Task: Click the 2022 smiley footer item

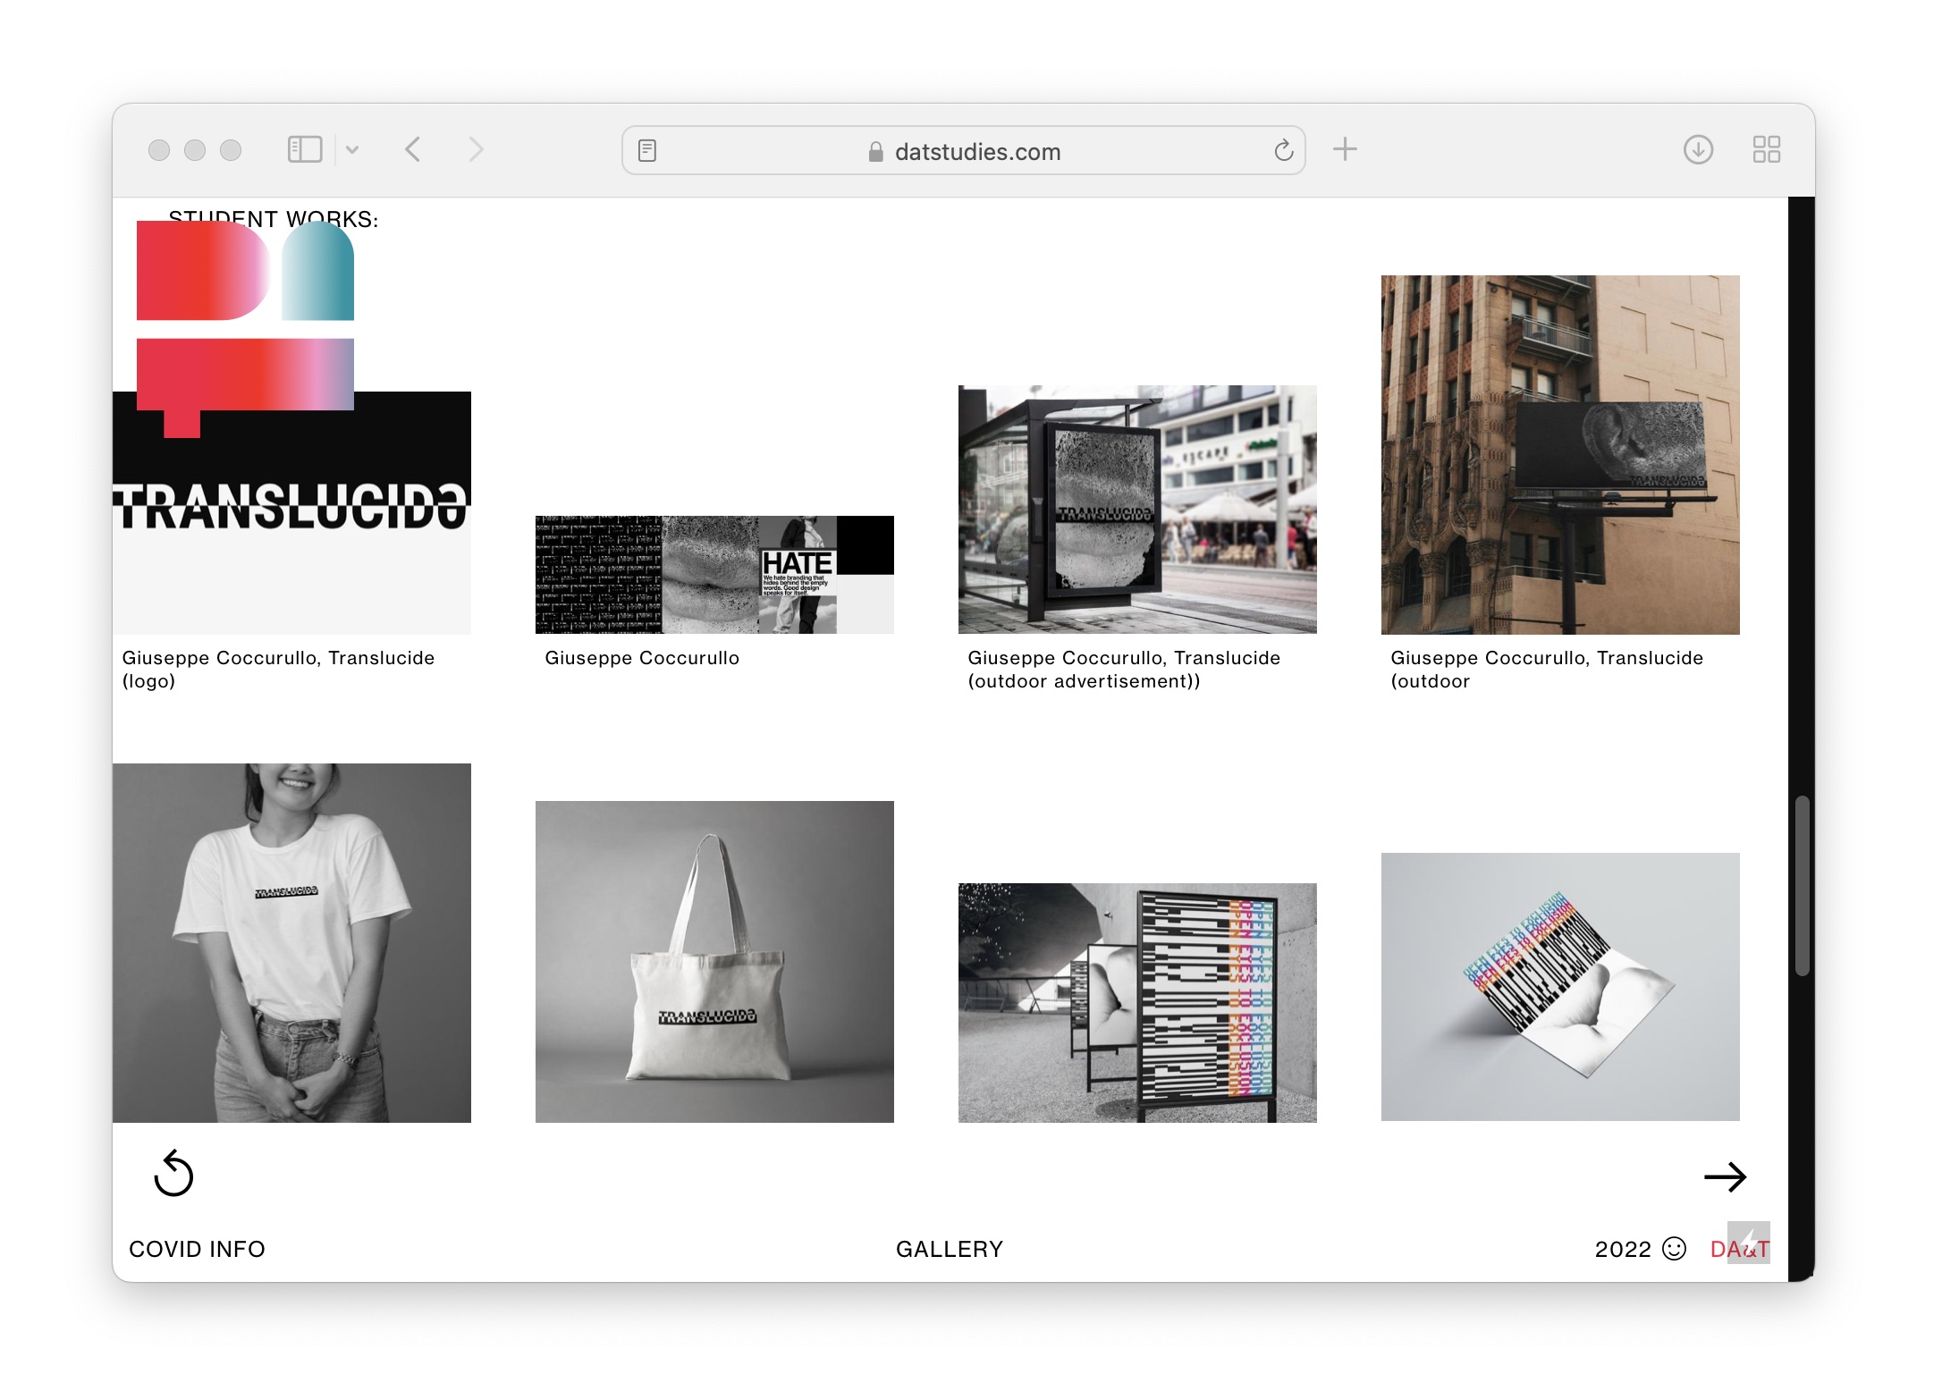Action: point(1639,1249)
